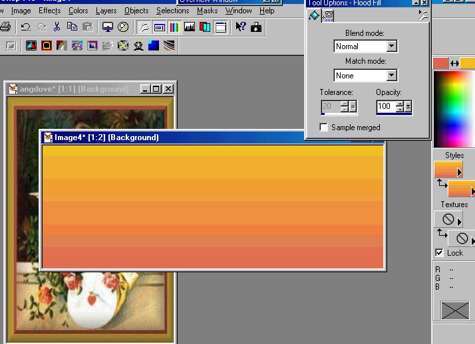The height and width of the screenshot is (344, 475).
Task: Click the background texture null swatch
Action: (462, 238)
